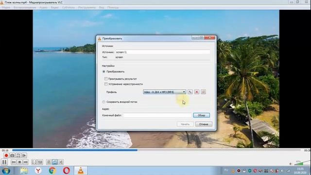The image size is (311, 175).
Task: Open the extended settings equalizer button
Action: 40,162
